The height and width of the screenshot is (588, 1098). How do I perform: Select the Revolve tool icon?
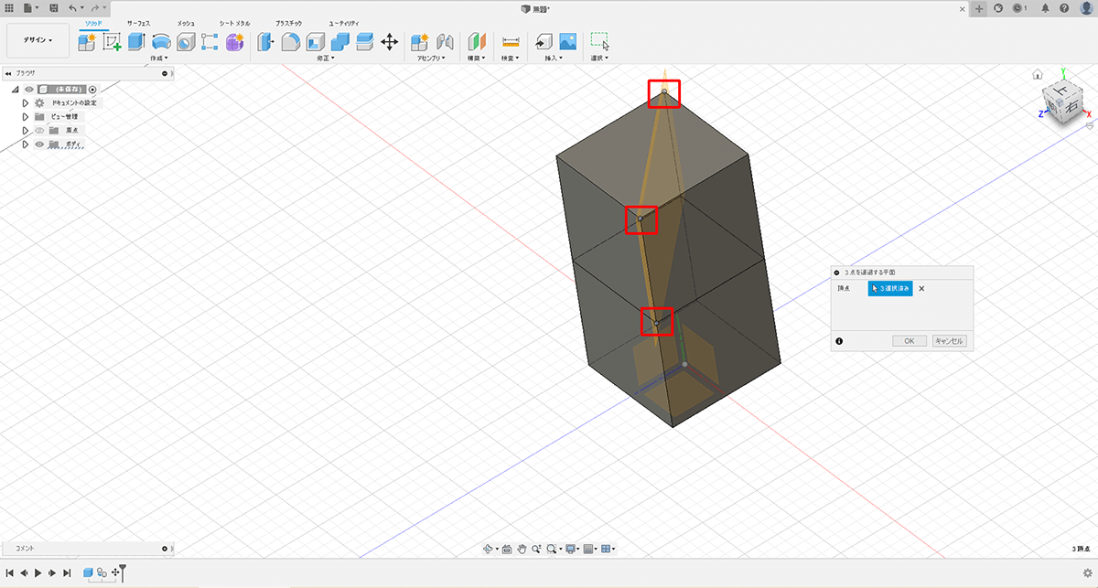coord(161,41)
